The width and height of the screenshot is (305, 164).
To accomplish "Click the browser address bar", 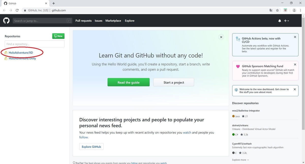I will point(145,10).
